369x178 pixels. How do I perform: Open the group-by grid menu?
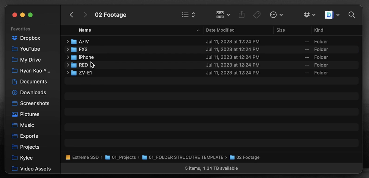pos(223,15)
